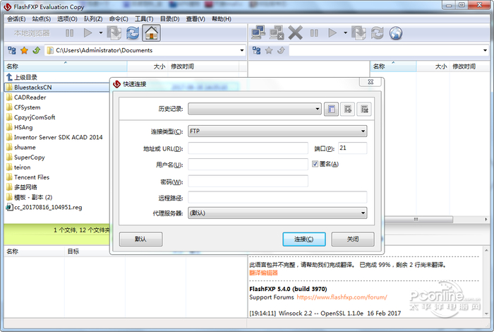The image size is (494, 332).
Task: Open the remote play button dropdown arrow
Action: click(x=345, y=32)
